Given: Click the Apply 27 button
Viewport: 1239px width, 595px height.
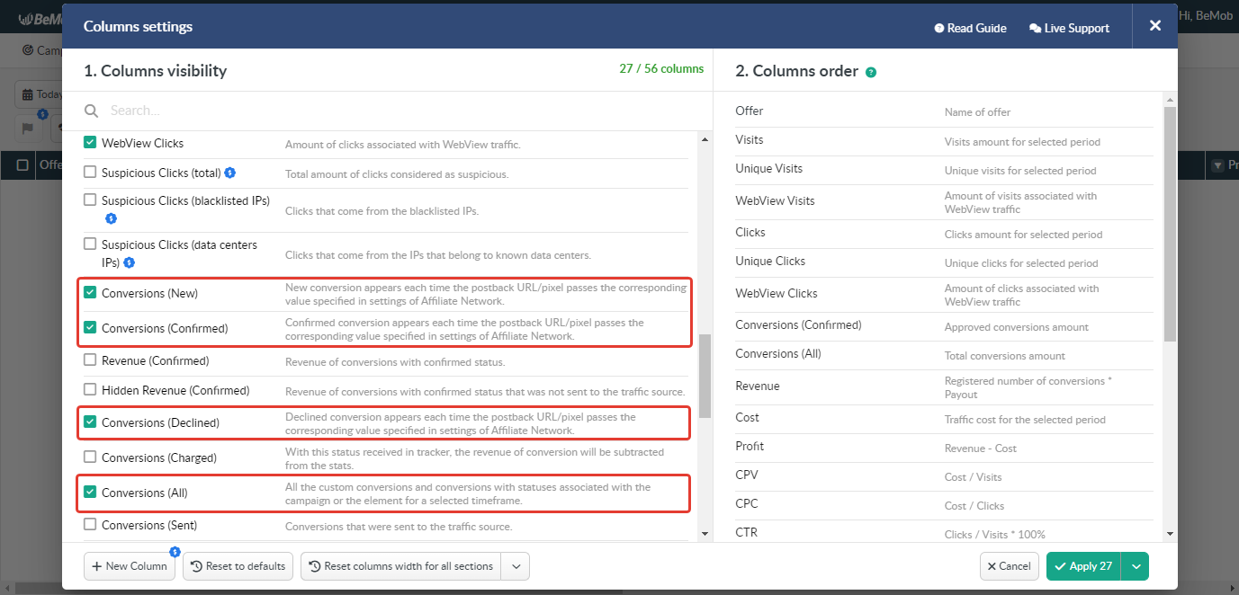Looking at the screenshot, I should click(x=1082, y=566).
